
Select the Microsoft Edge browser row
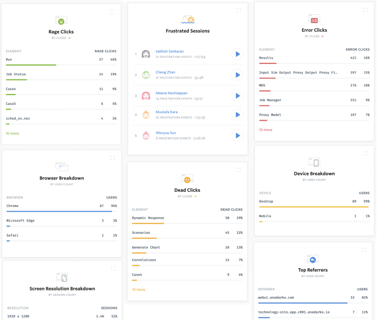61,222
